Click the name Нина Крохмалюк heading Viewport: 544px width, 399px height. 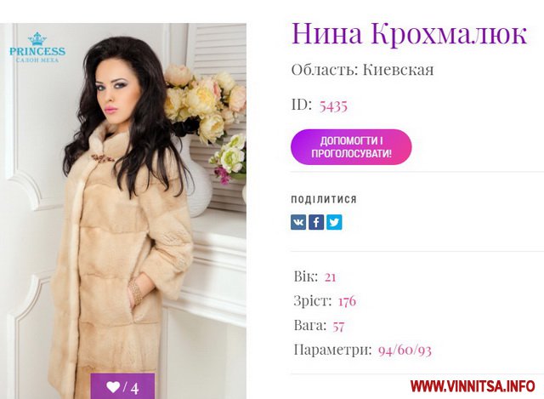[x=410, y=33]
